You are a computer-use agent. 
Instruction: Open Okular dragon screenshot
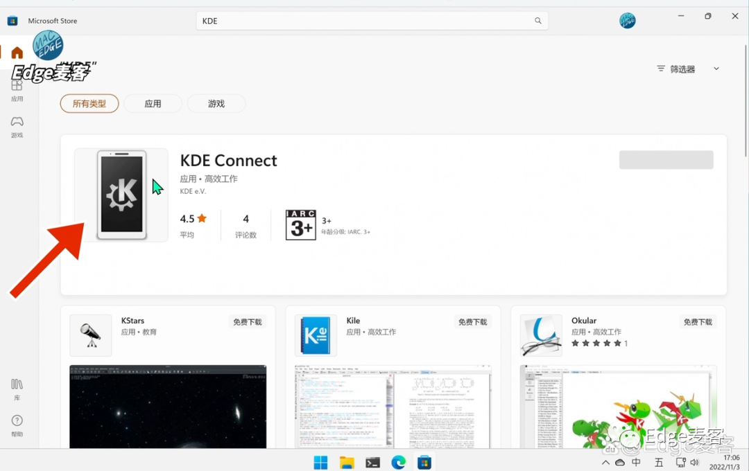618,407
